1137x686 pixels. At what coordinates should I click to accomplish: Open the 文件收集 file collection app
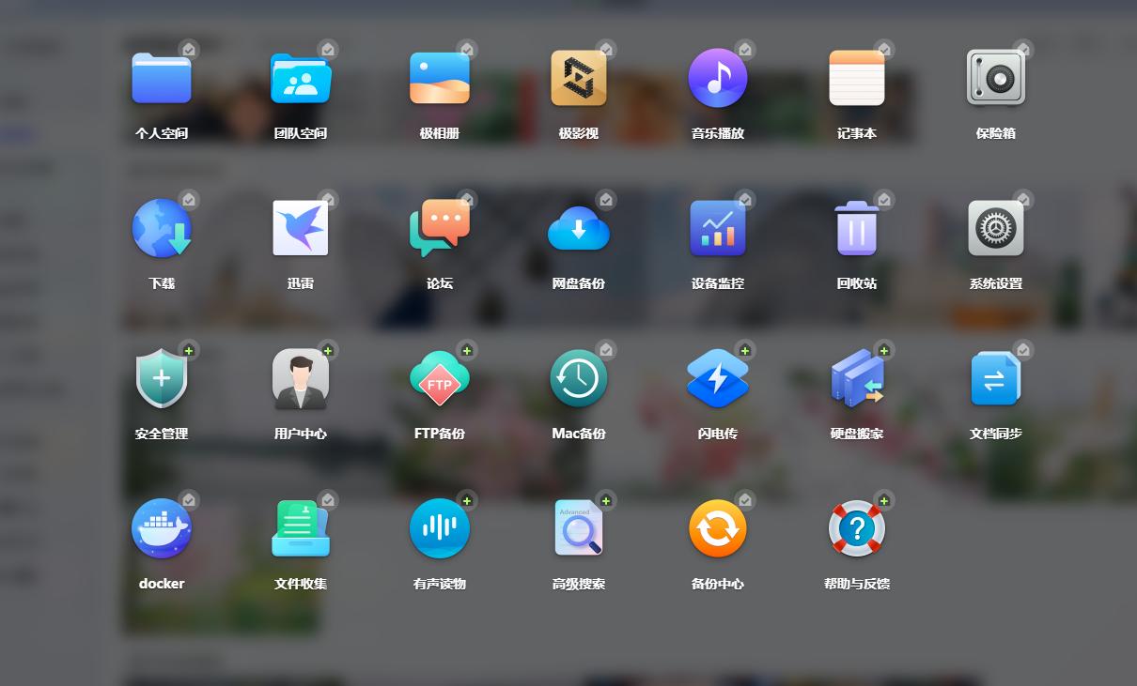301,529
